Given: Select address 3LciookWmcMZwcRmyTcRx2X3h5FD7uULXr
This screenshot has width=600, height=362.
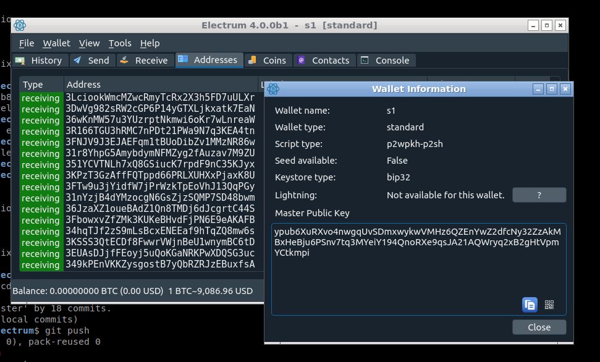Looking at the screenshot, I should coord(160,98).
